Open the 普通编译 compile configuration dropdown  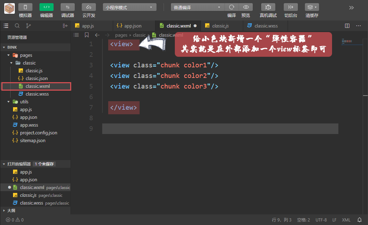(x=197, y=7)
